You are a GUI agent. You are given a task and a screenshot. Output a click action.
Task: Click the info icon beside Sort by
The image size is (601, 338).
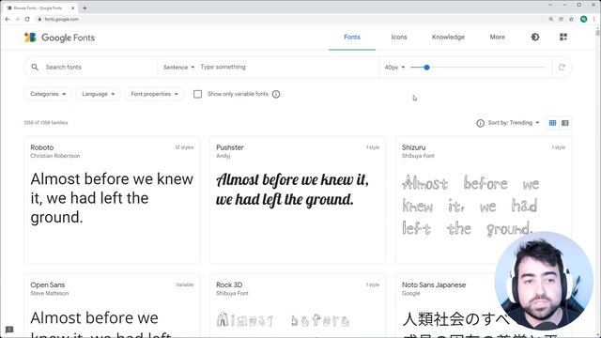(480, 123)
